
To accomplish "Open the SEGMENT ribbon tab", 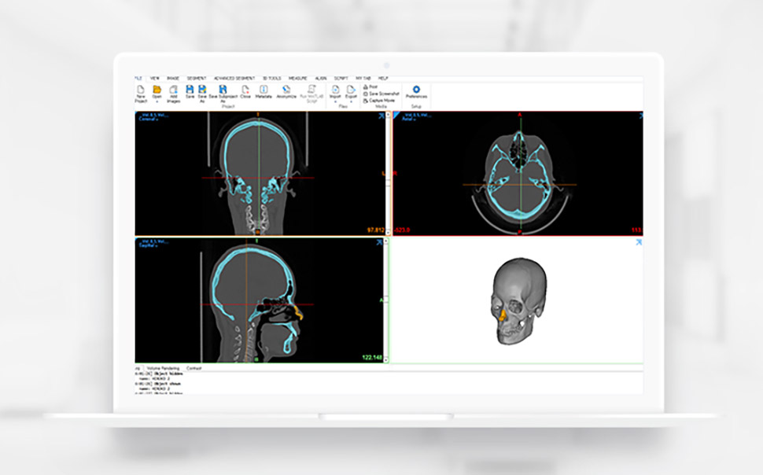I will 197,79.
